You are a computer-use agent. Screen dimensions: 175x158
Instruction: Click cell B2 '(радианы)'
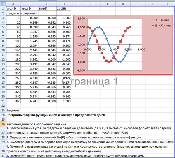point(29,13)
